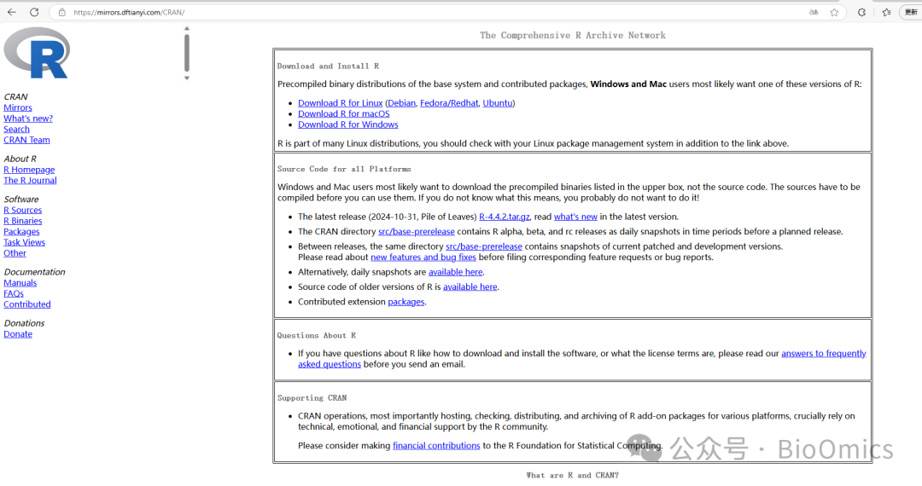Open the Contributed documentation link

click(x=27, y=304)
